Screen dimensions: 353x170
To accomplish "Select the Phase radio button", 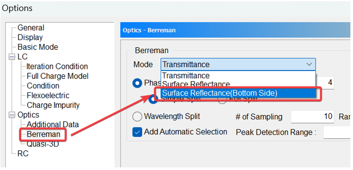I will tap(137, 83).
